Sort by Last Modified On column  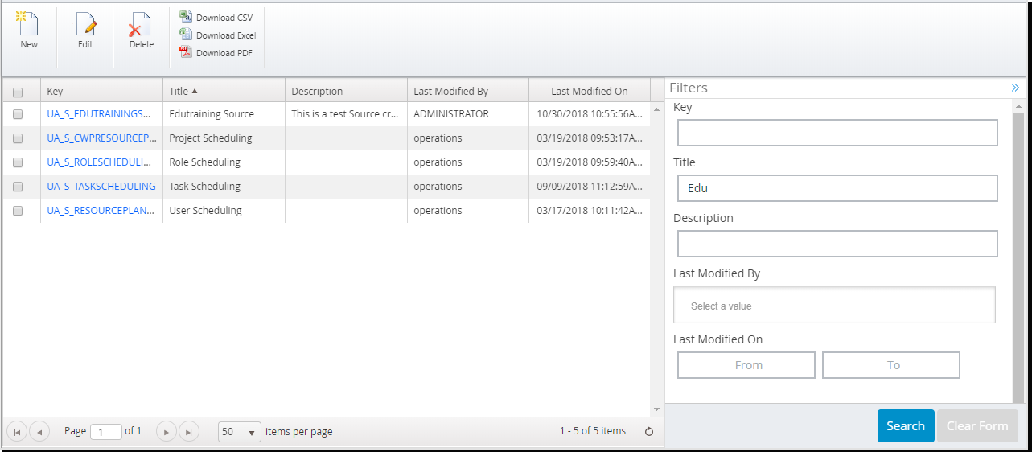click(589, 92)
